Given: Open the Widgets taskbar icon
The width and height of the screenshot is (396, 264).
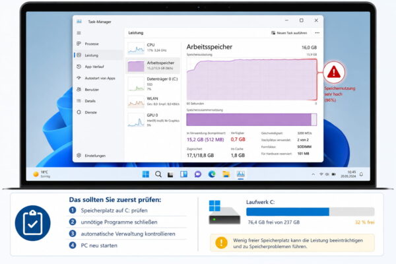Looking at the screenshot, I should pyautogui.click(x=183, y=174).
